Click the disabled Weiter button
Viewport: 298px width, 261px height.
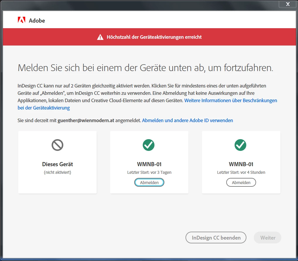point(268,238)
